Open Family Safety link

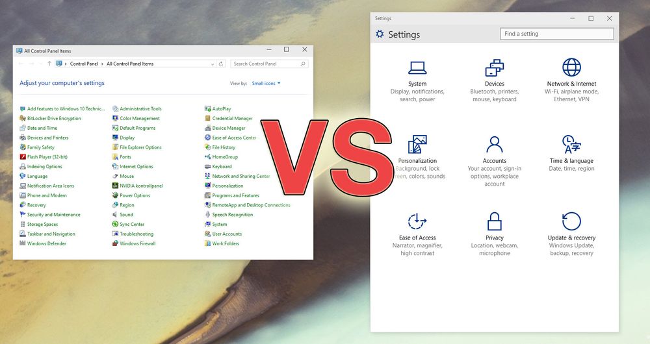click(x=40, y=147)
